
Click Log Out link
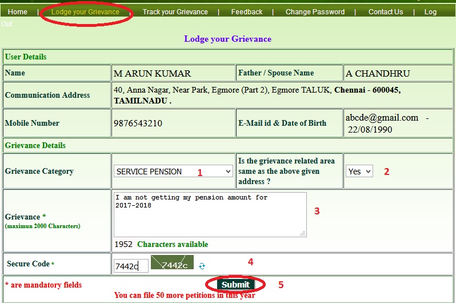430,11
